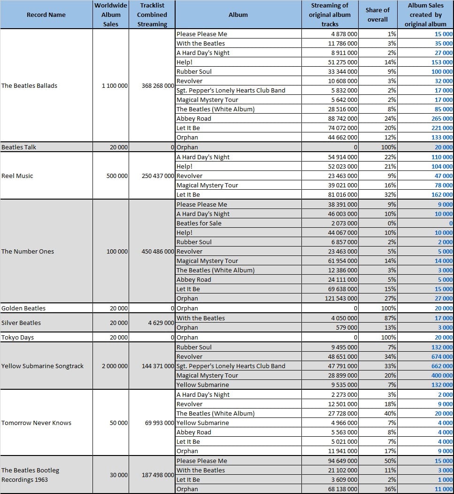Screen dimensions: 454x494
Task: Click 'Album Sales created by original album' header
Action: [425, 15]
